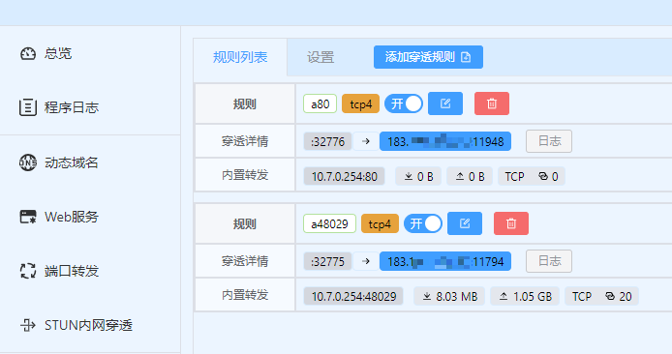The width and height of the screenshot is (672, 354).
Task: Click the DNS globe icon
Action: click(28, 162)
